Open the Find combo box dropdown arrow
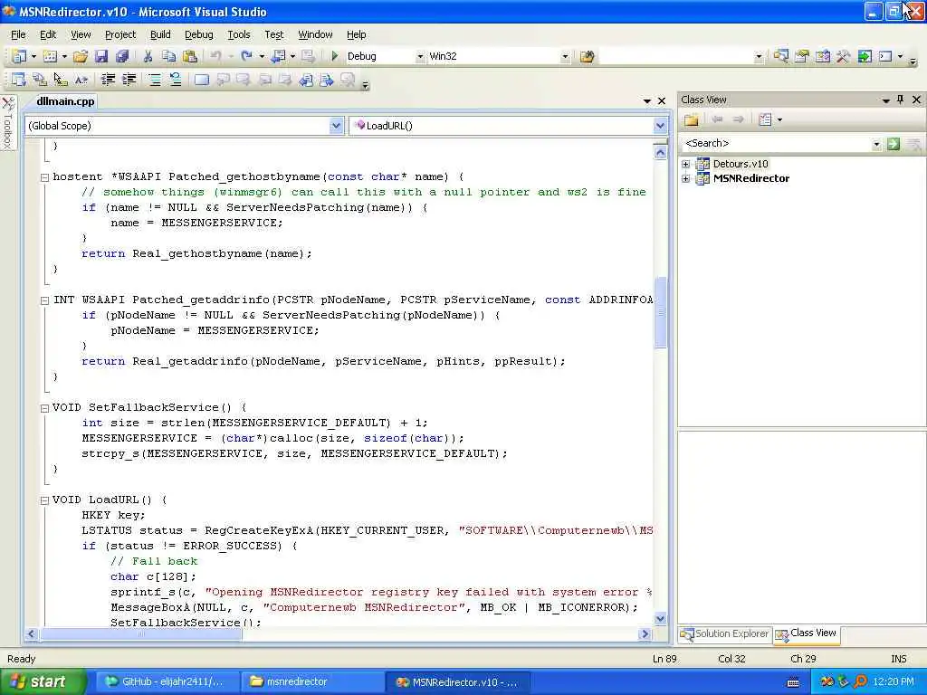This screenshot has width=927, height=695. (759, 57)
